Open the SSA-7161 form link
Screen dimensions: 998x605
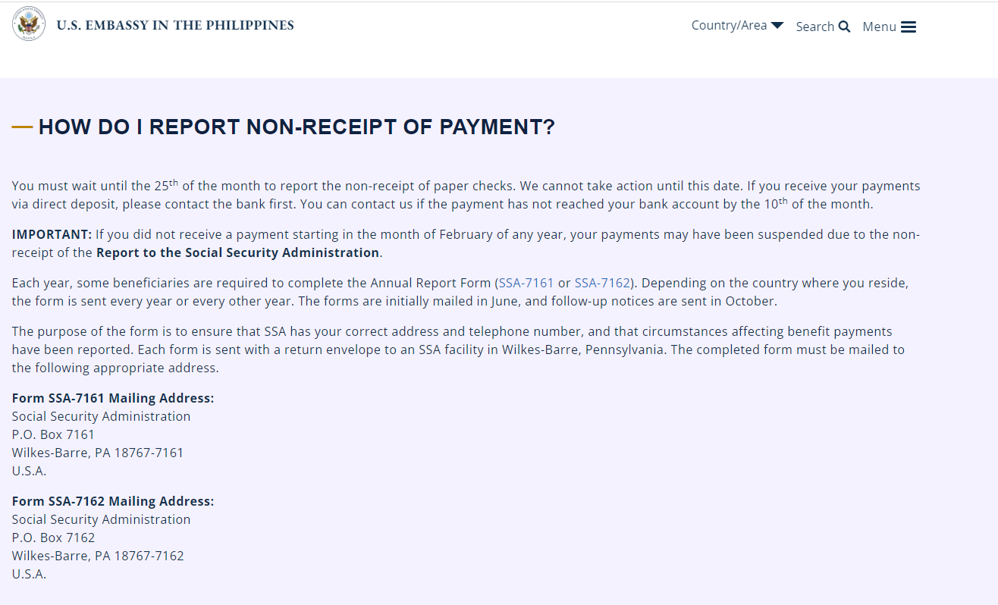526,283
